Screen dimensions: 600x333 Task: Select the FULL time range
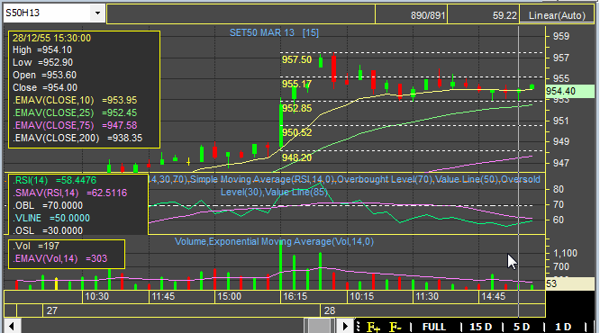tap(434, 328)
